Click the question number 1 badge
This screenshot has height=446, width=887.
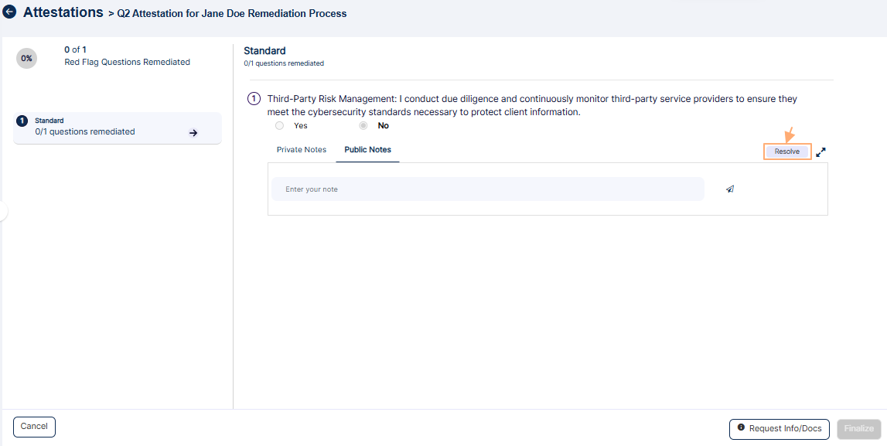253,98
